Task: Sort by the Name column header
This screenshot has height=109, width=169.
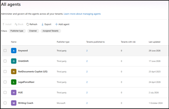Action: pyautogui.click(x=14, y=42)
